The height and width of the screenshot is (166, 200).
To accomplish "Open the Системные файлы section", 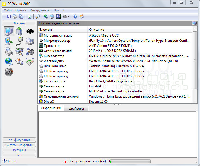I will pyautogui.click(x=19, y=145).
